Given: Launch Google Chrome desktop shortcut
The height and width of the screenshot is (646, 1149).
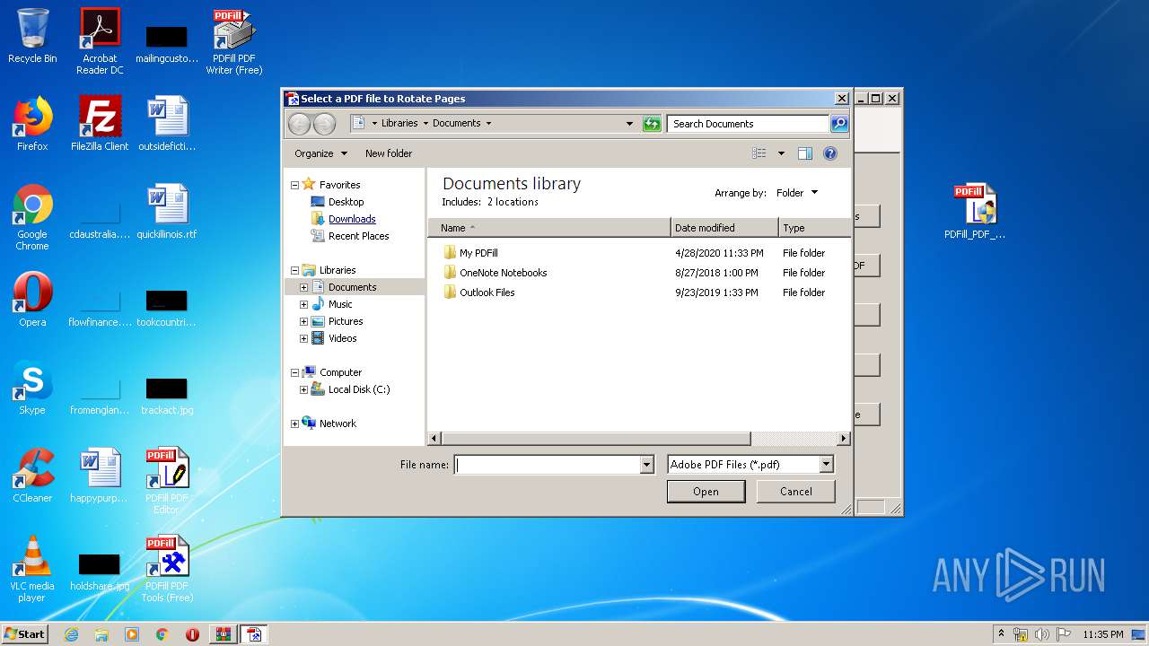Looking at the screenshot, I should (x=32, y=218).
